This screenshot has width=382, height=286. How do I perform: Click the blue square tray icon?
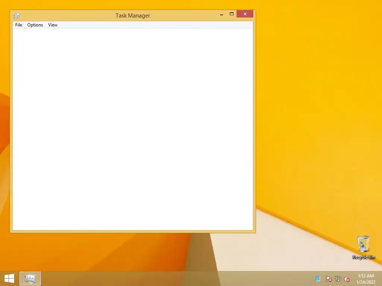click(x=318, y=279)
